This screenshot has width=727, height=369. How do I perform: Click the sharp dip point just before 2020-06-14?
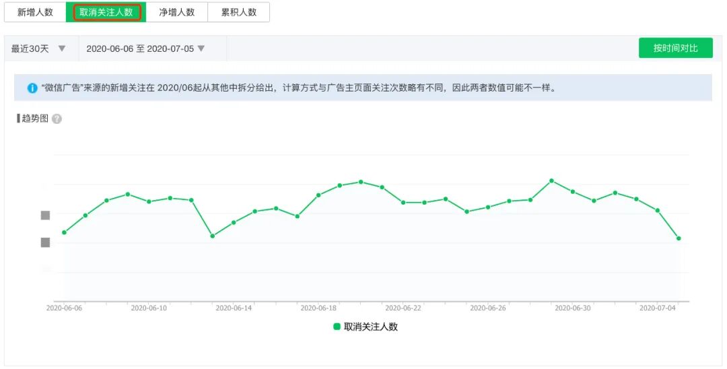(x=212, y=236)
